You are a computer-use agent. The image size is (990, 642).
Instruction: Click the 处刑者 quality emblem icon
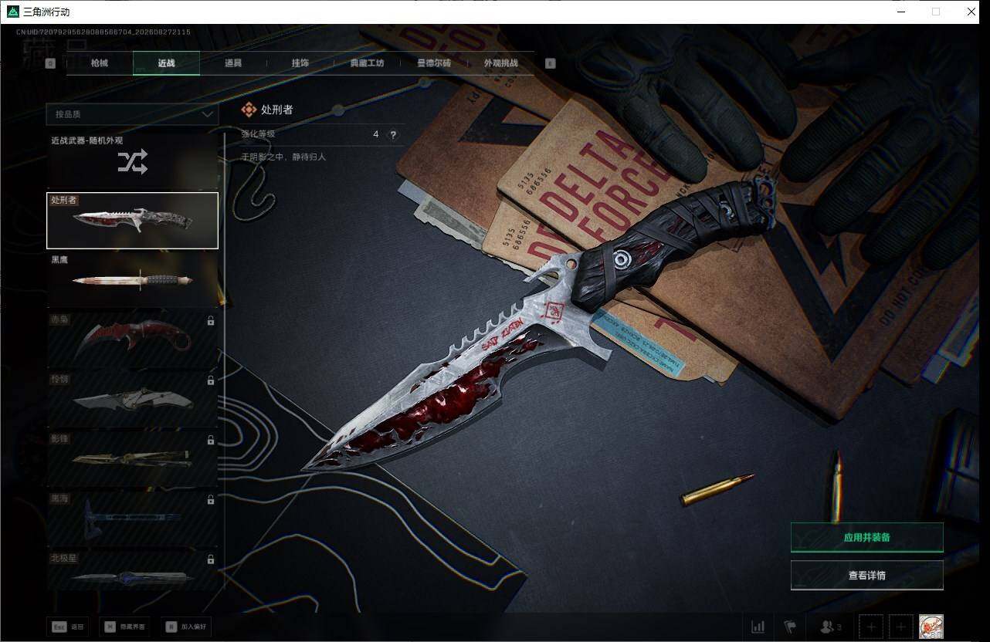(249, 110)
